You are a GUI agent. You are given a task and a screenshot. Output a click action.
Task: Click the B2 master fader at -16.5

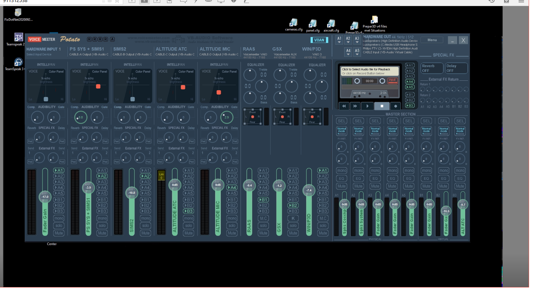pyautogui.click(x=446, y=211)
